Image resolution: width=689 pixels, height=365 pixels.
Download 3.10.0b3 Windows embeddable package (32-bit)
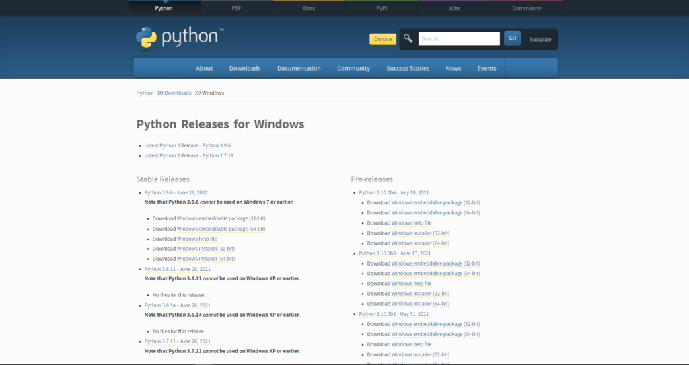pos(435,263)
